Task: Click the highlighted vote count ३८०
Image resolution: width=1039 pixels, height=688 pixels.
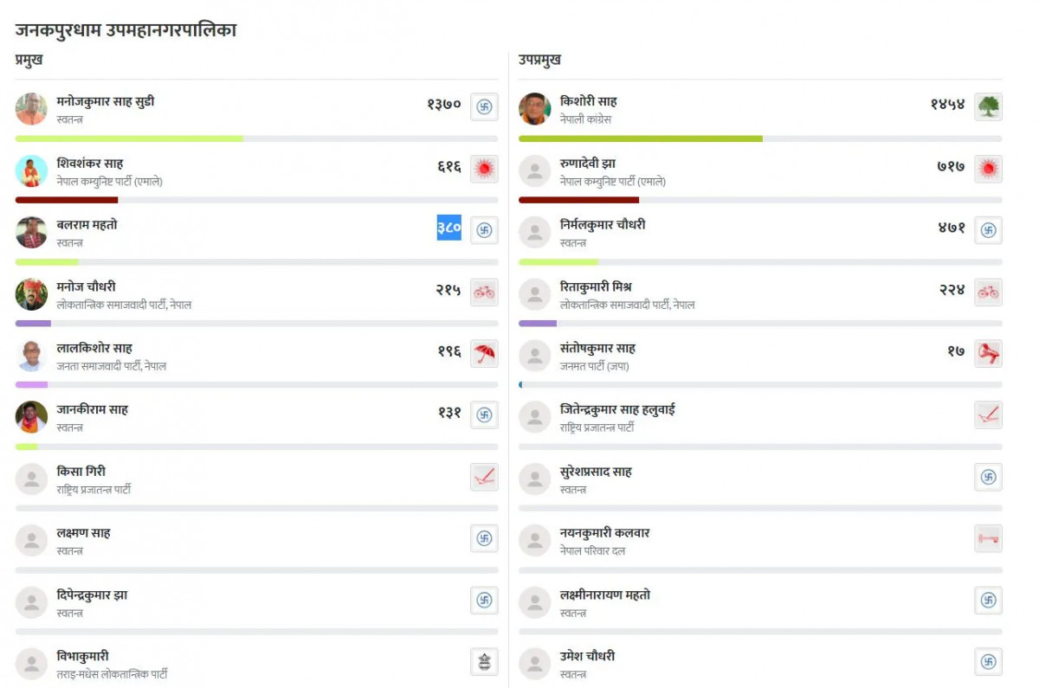Action: [x=449, y=228]
